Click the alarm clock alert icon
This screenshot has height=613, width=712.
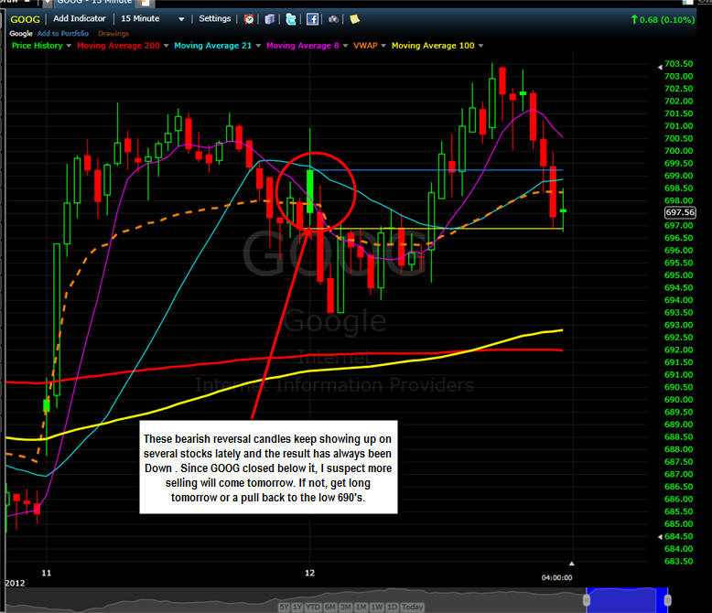(x=249, y=19)
